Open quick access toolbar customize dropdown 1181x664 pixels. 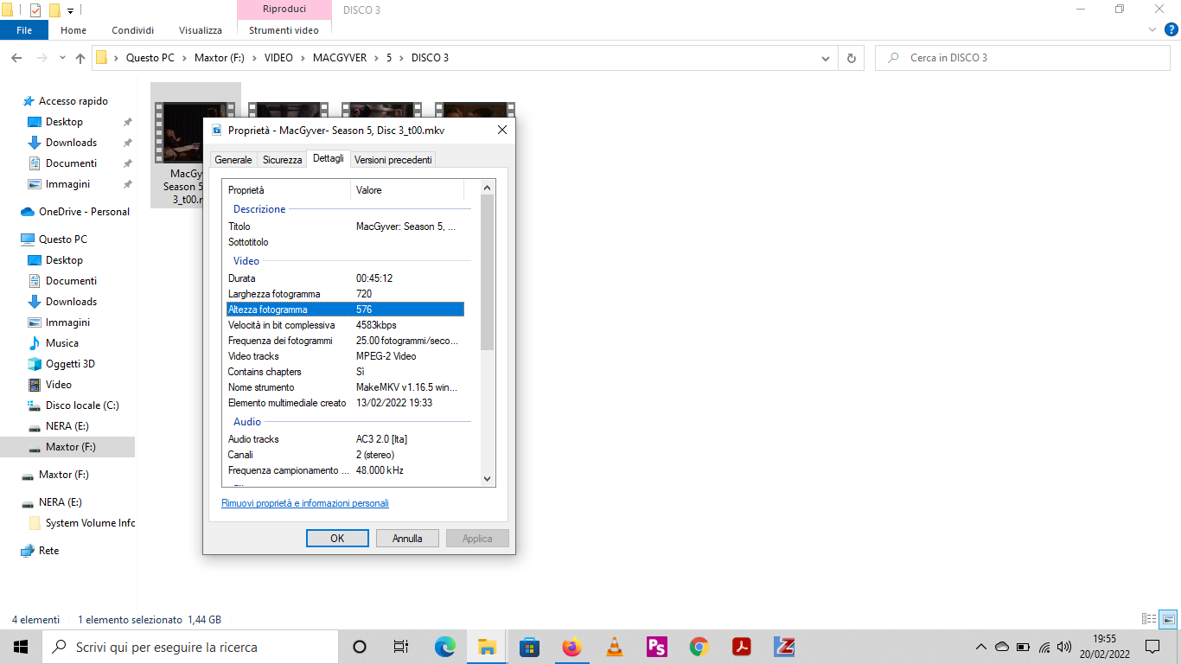point(70,10)
